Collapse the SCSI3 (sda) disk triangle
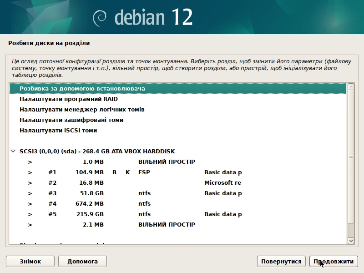The height and width of the screenshot is (273, 364). pyautogui.click(x=13, y=151)
